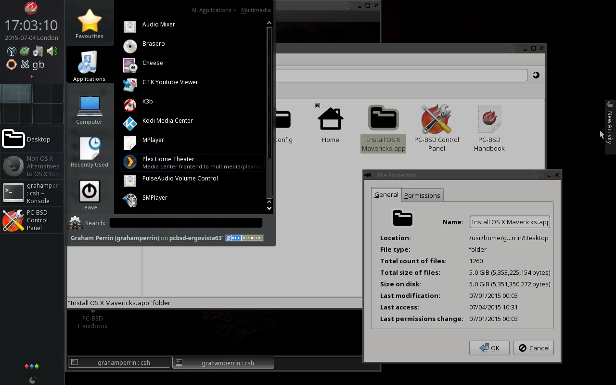Click the digital clock 17:03:10
Viewport: 616px width, 385px height.
point(31,26)
